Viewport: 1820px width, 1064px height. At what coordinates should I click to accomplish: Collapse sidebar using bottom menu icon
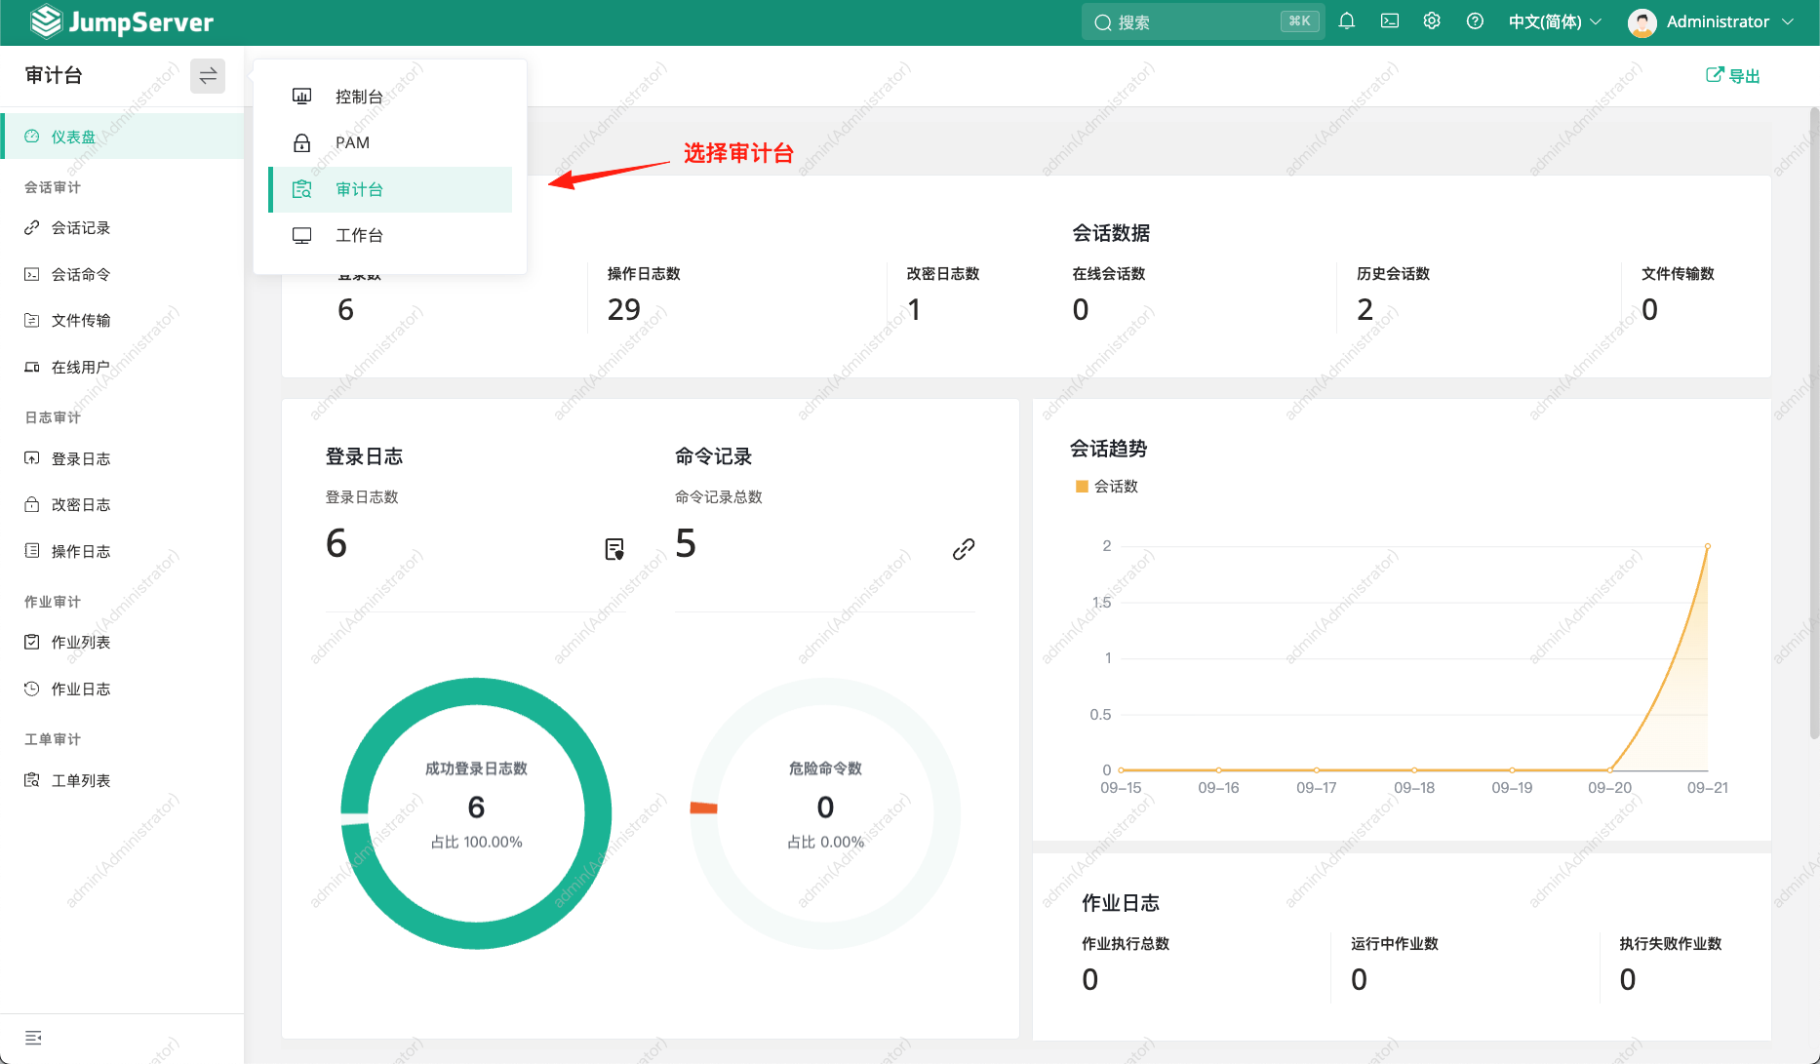(33, 1038)
